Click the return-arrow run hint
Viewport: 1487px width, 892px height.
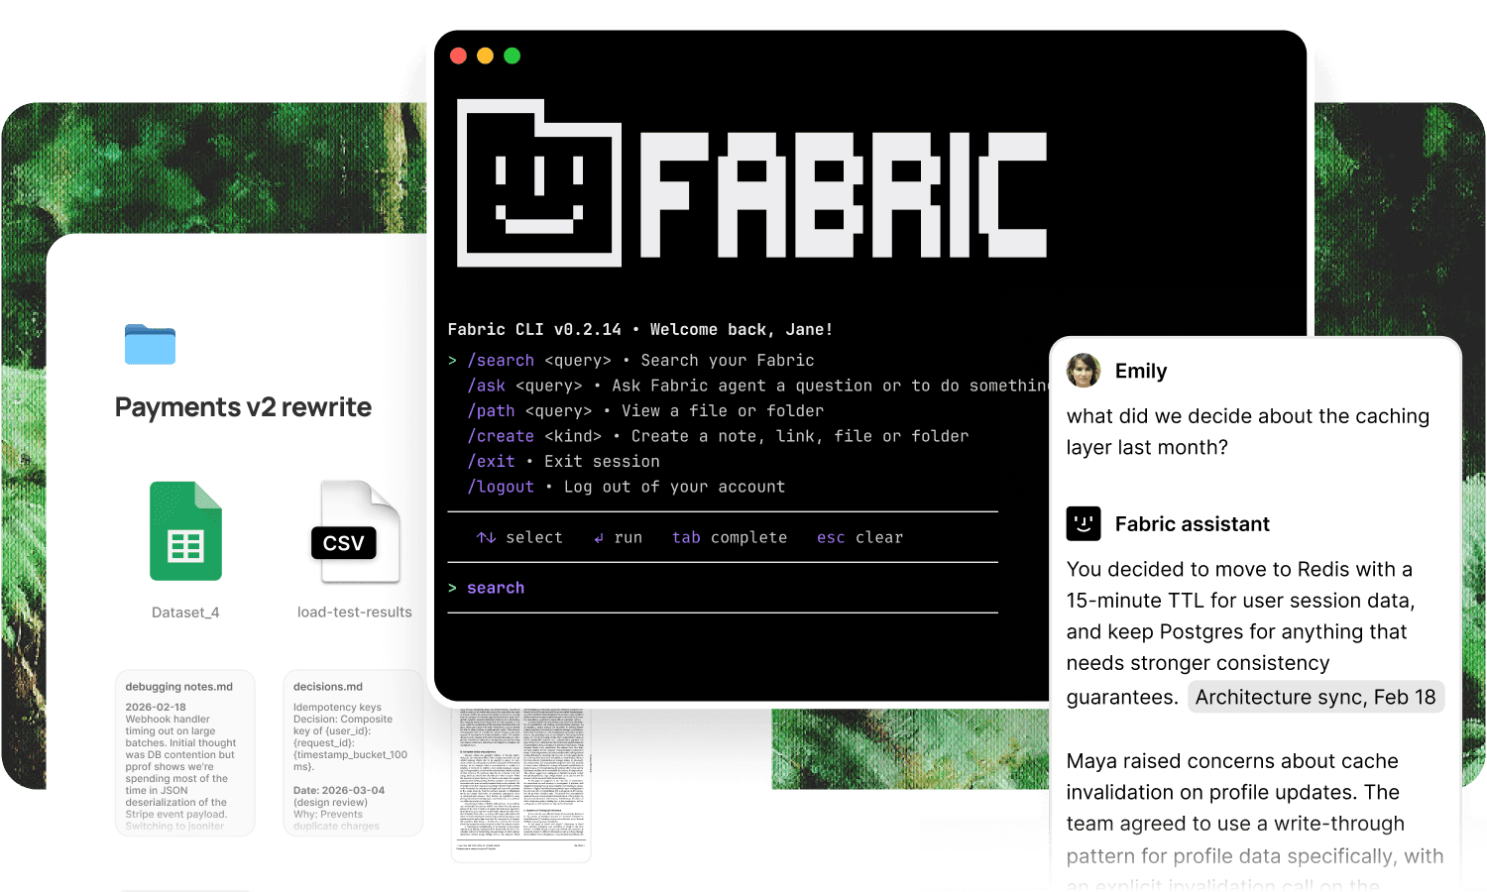[618, 537]
